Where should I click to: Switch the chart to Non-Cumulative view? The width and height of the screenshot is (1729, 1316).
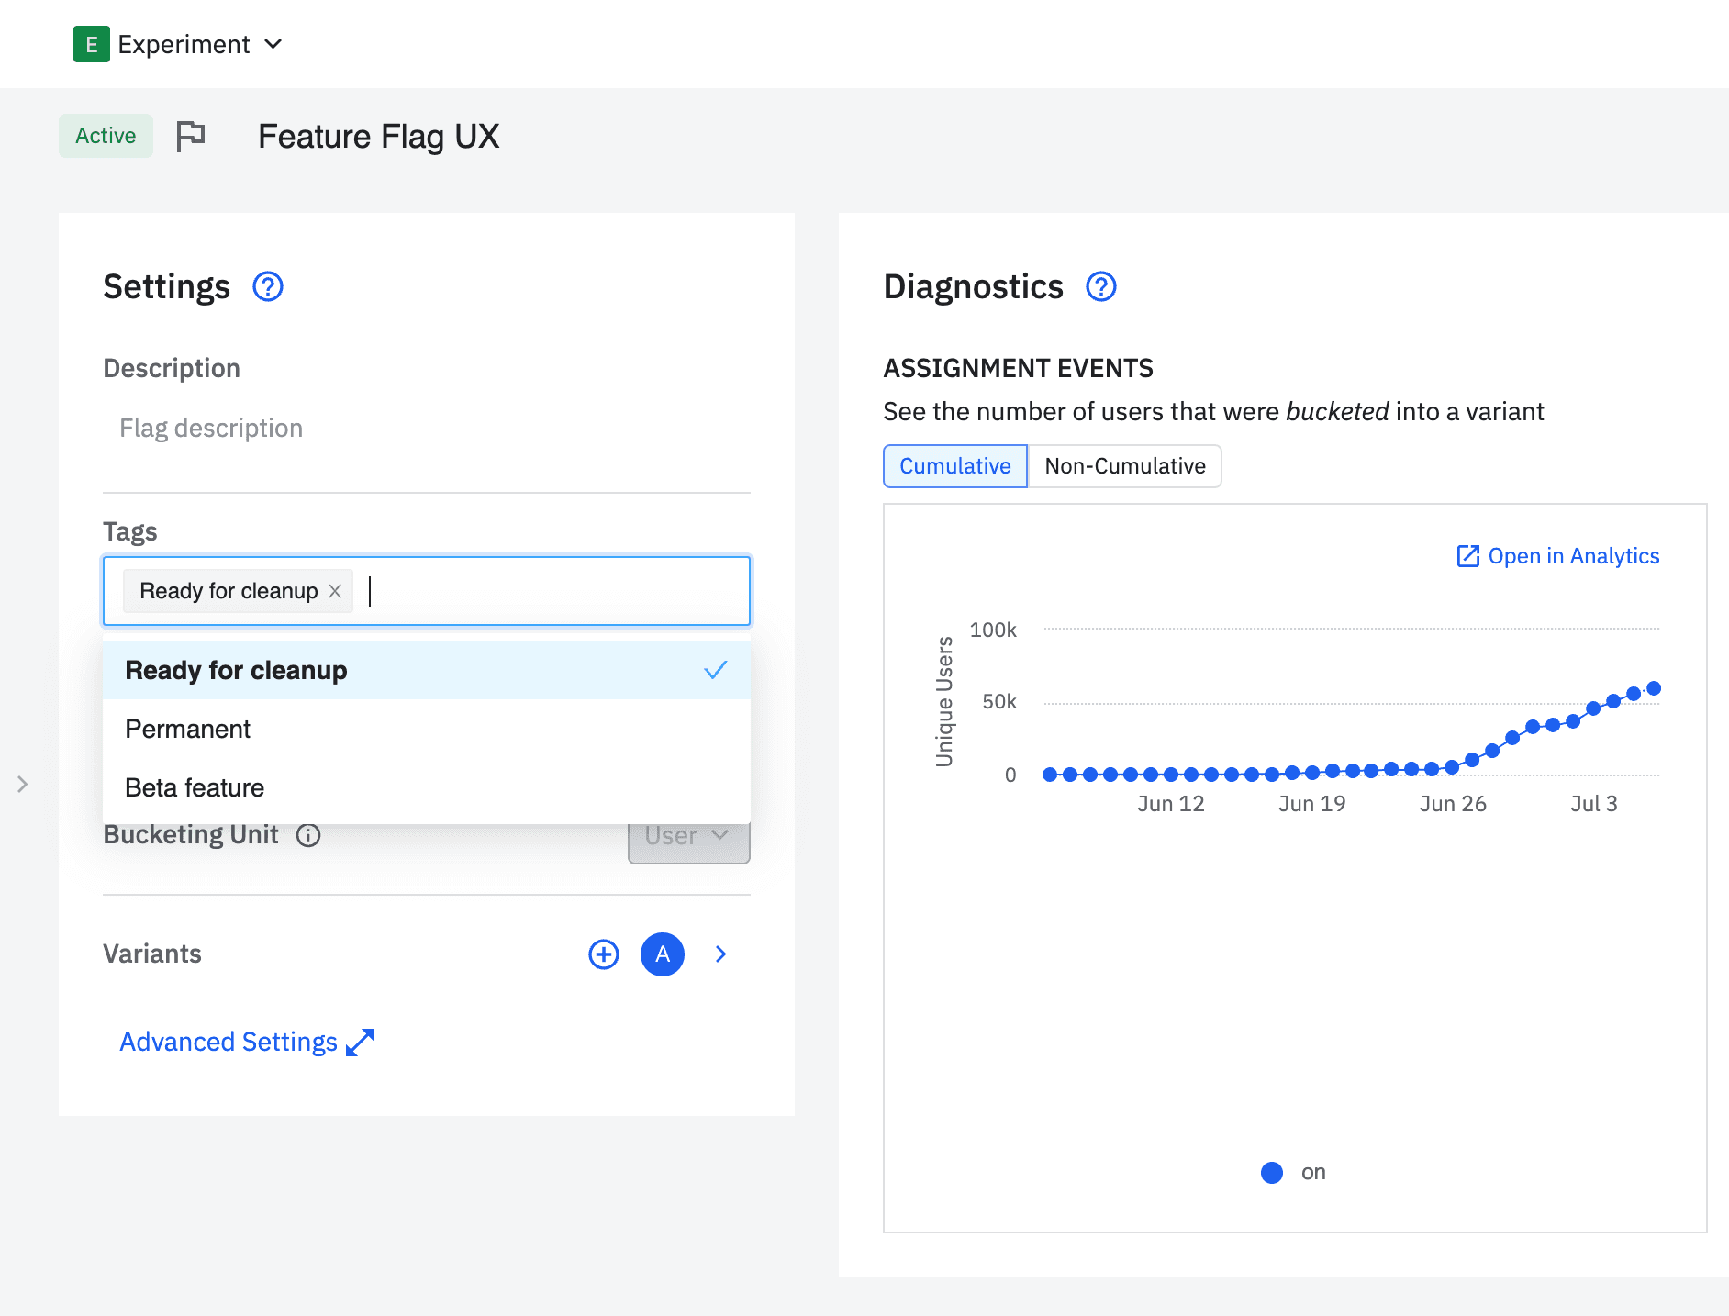(x=1124, y=466)
